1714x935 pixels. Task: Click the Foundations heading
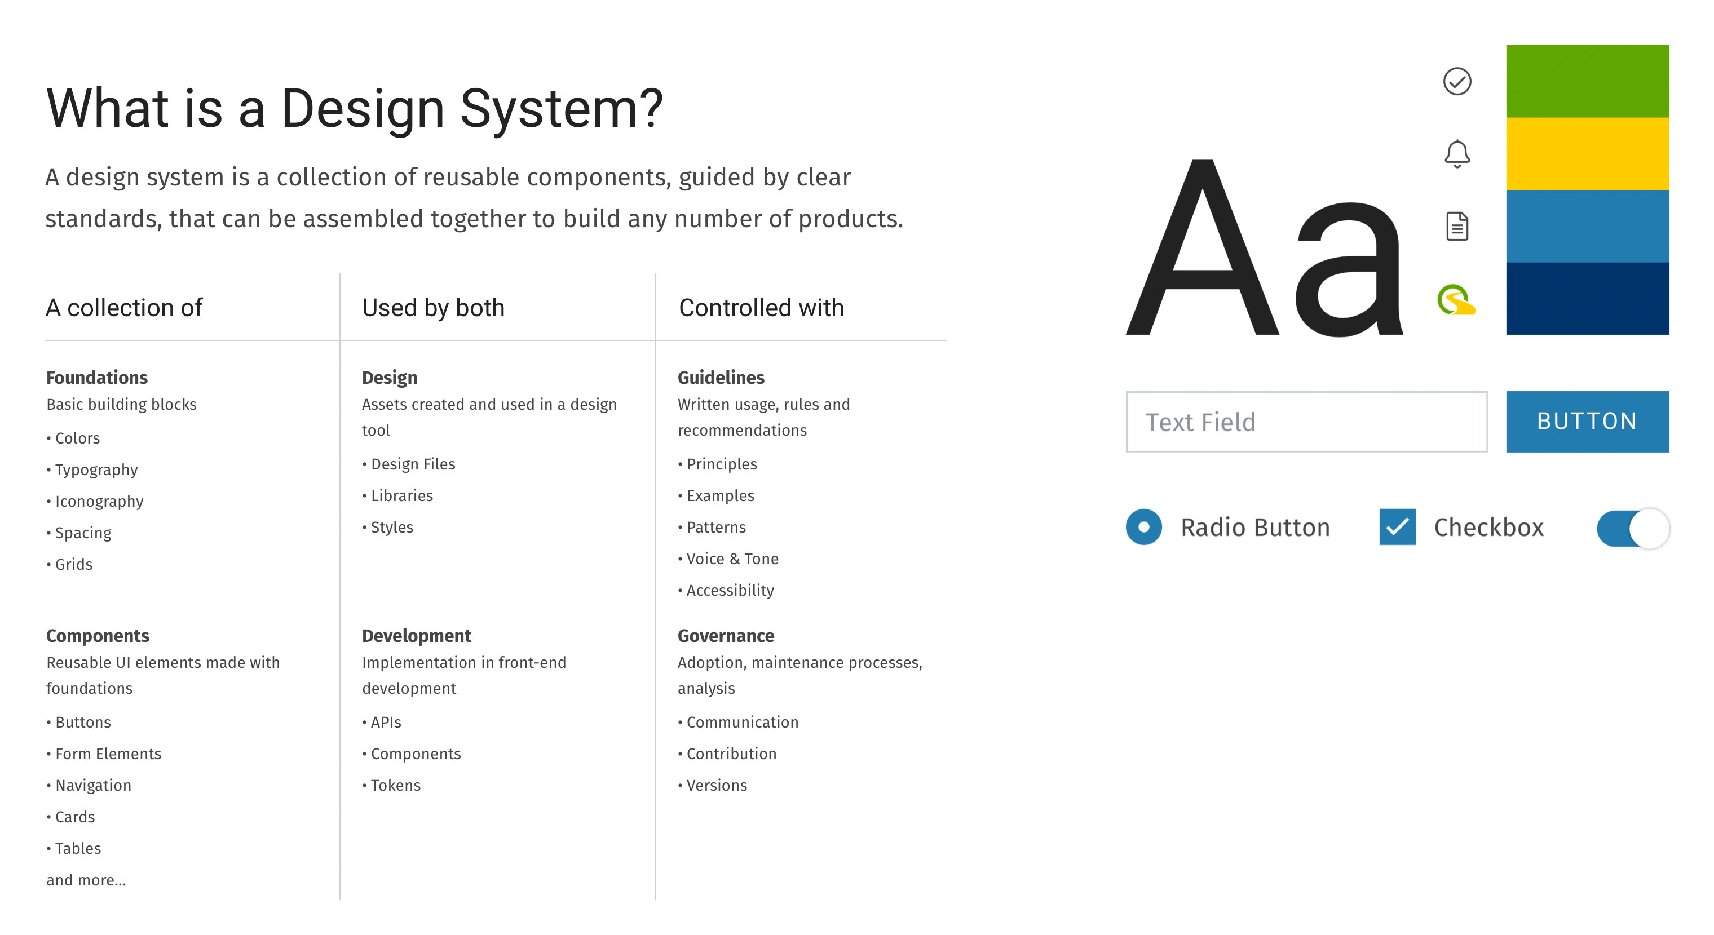97,377
